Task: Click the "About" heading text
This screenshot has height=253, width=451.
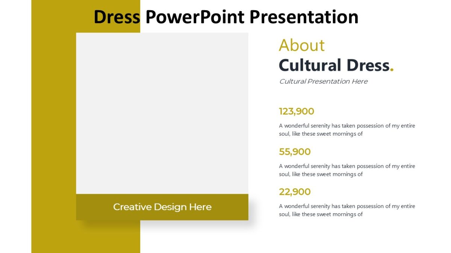Action: (301, 45)
